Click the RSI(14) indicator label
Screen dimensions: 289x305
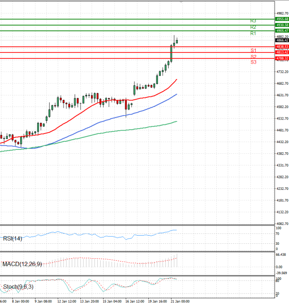coord(12,238)
